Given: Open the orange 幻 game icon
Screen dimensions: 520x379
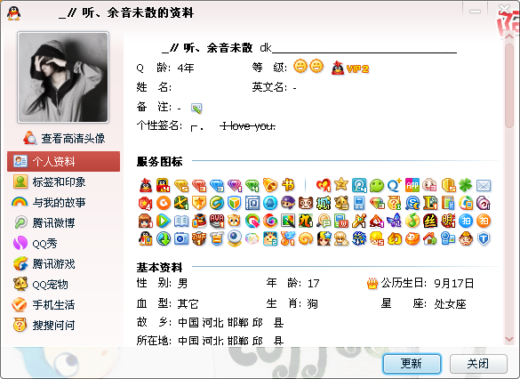Looking at the screenshot, I should (395, 238).
